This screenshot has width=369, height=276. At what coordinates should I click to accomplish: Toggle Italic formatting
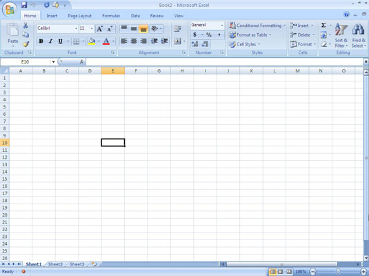click(x=50, y=41)
